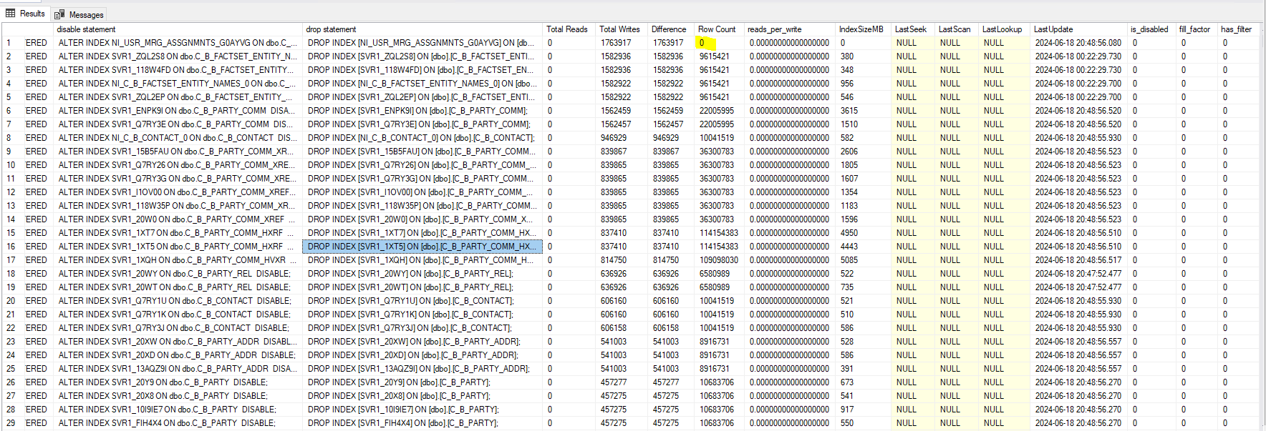Select the Total Reads column header
The image size is (1266, 431).
click(x=570, y=29)
